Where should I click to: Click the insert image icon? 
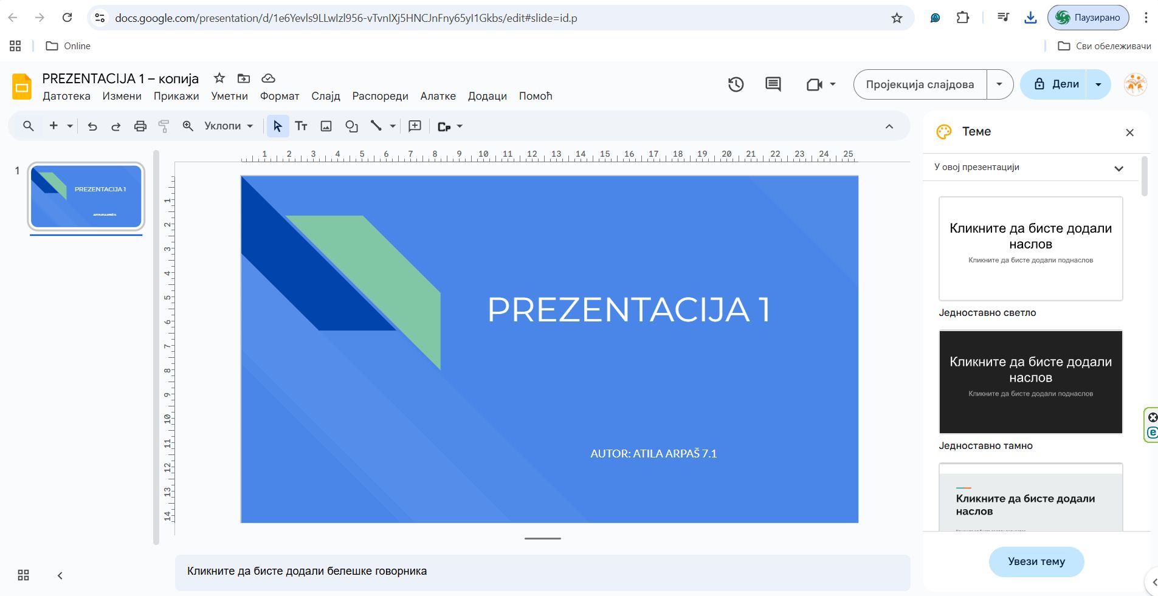(x=326, y=126)
